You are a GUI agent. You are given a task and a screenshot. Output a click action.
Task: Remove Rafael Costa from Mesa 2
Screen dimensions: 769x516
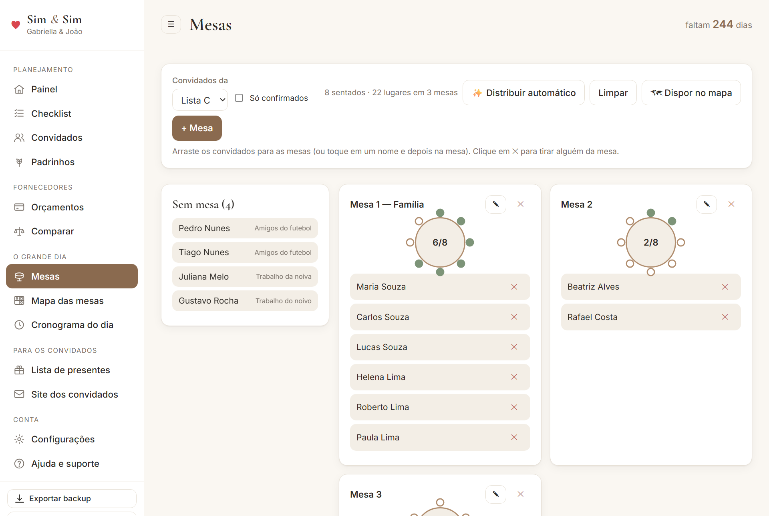pyautogui.click(x=725, y=317)
